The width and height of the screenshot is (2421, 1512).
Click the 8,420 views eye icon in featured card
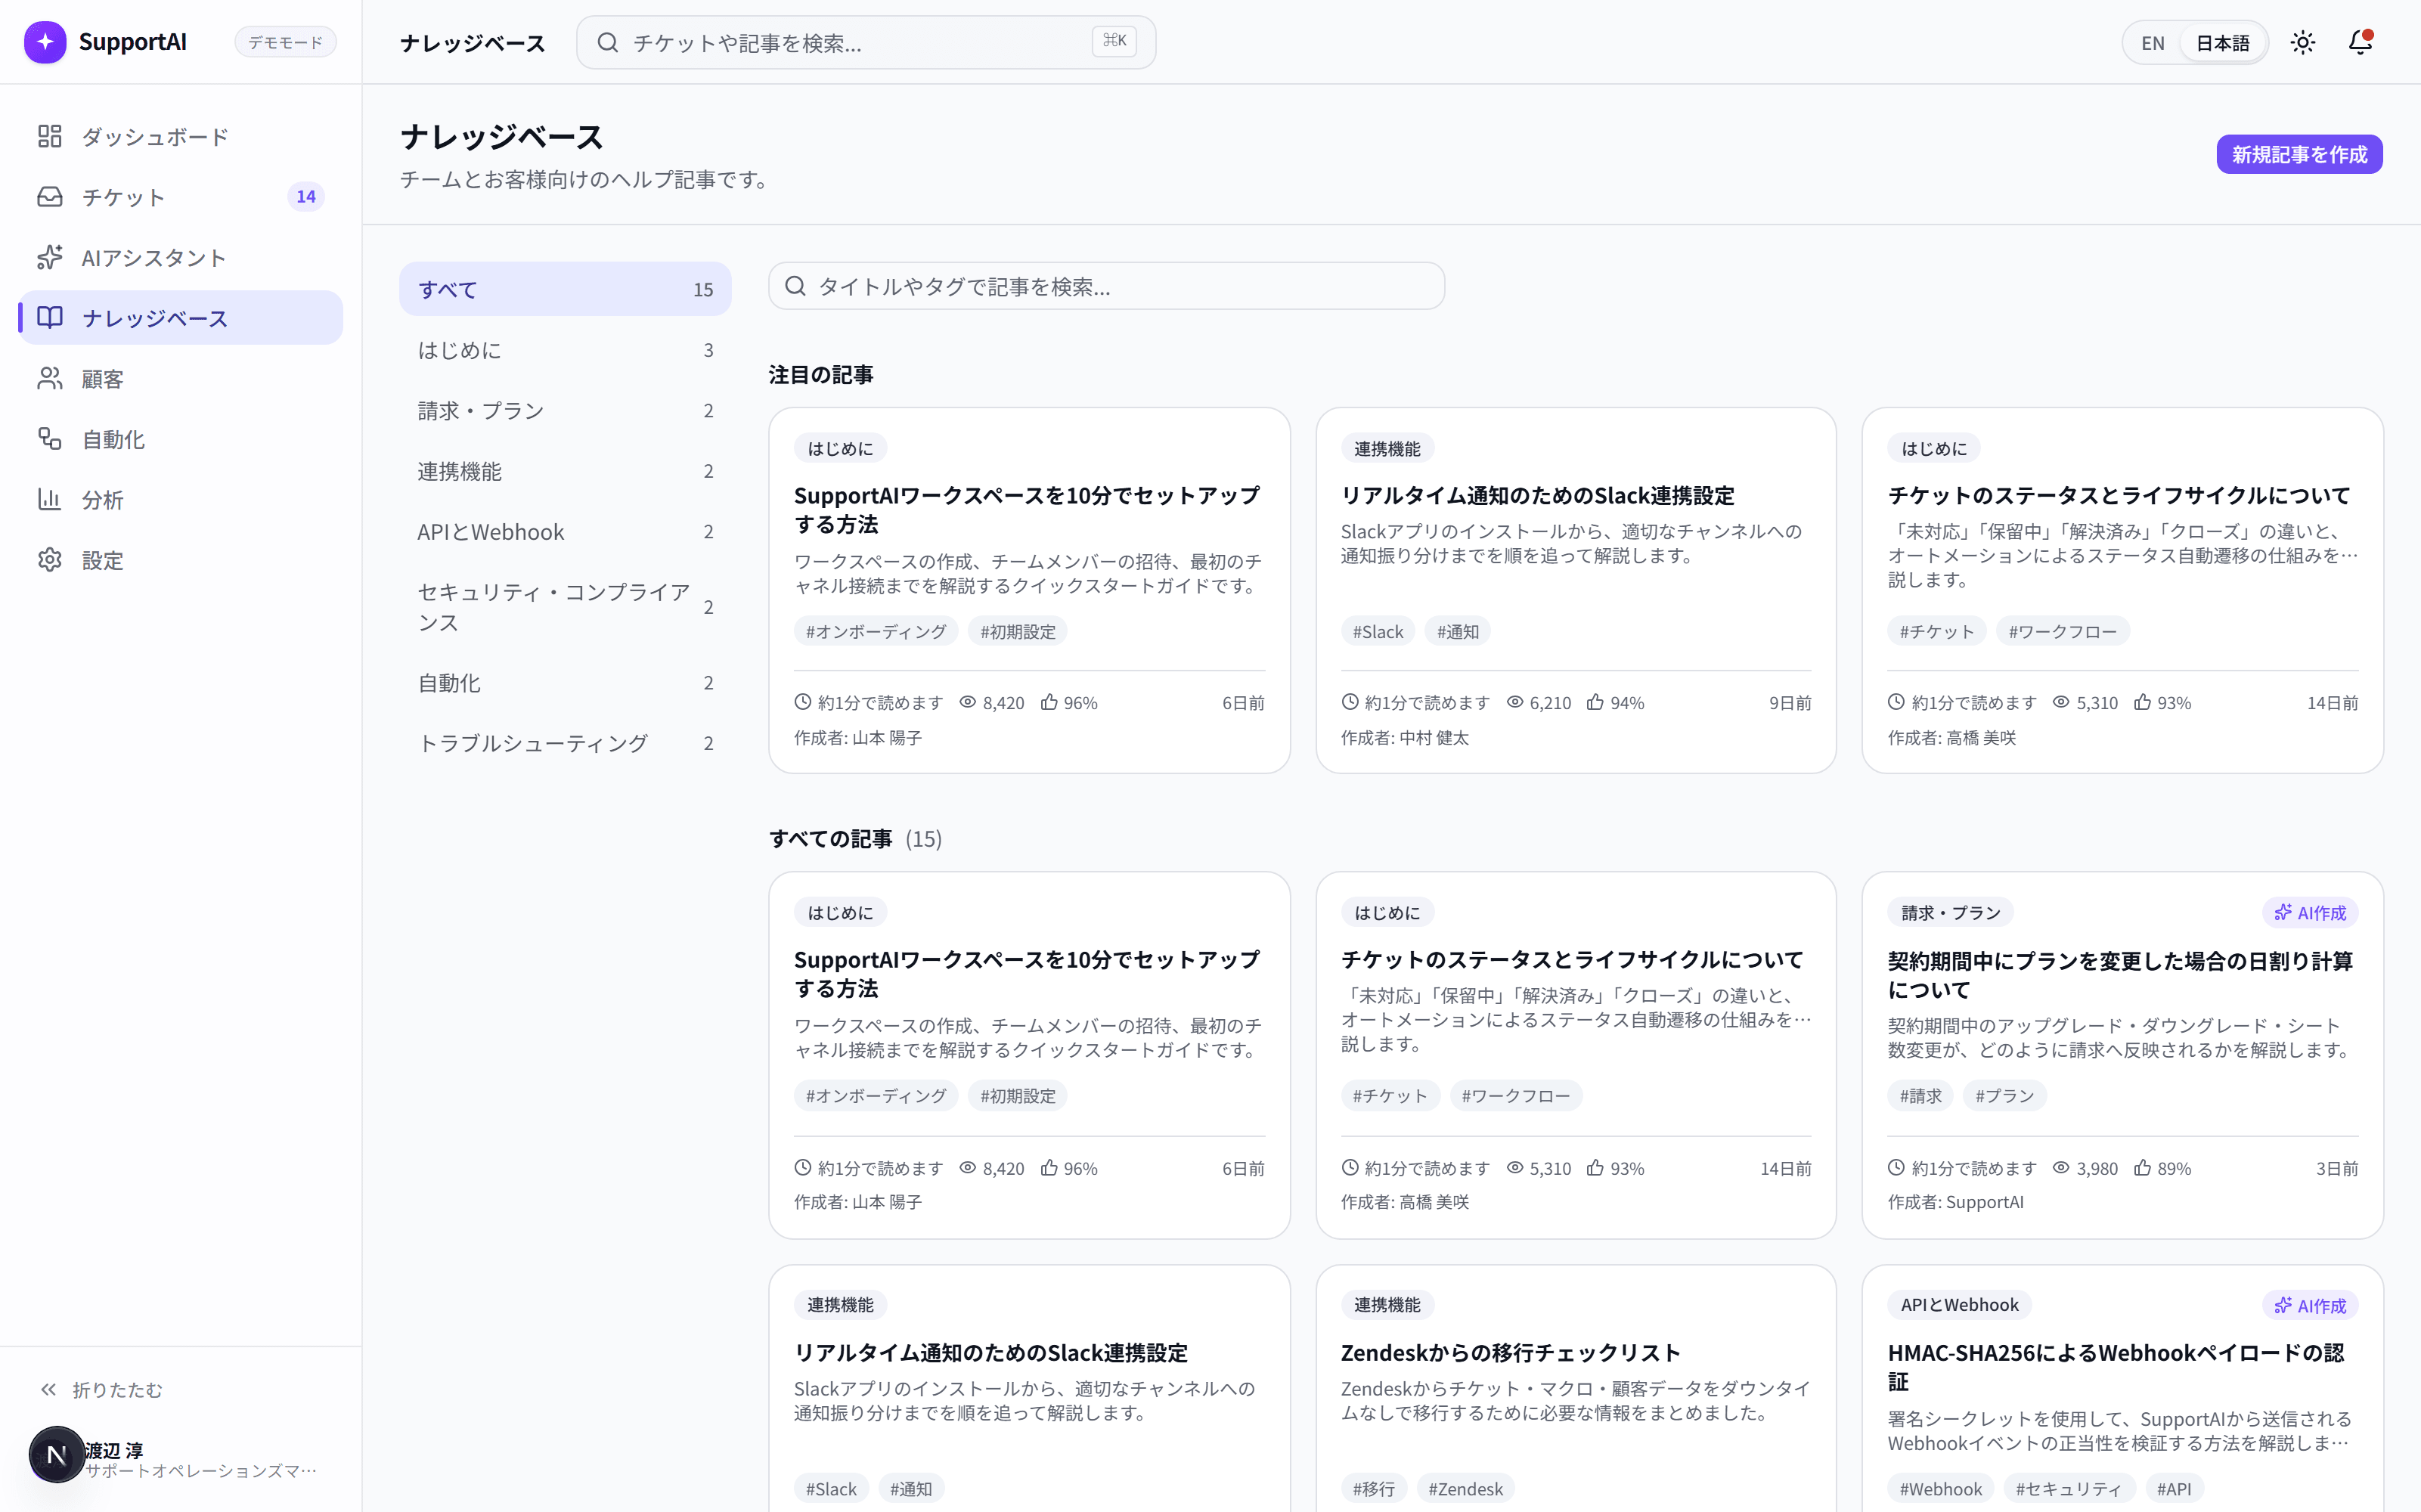click(967, 702)
